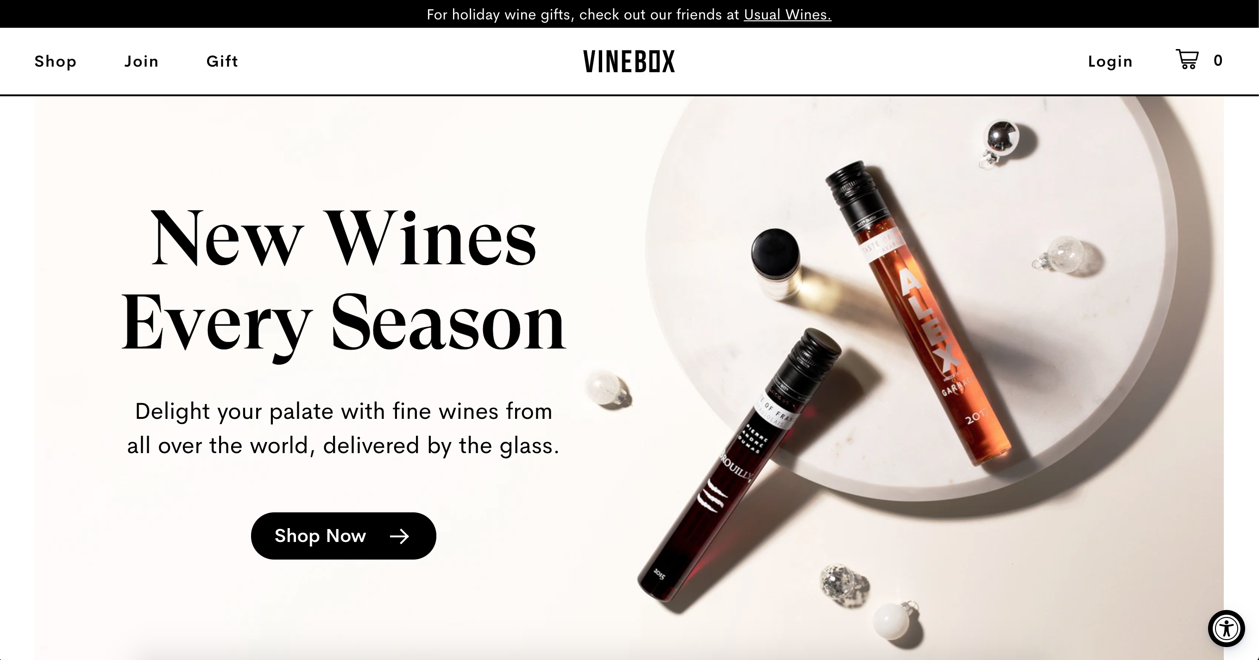Open the Login link
1259x660 pixels.
(1110, 62)
